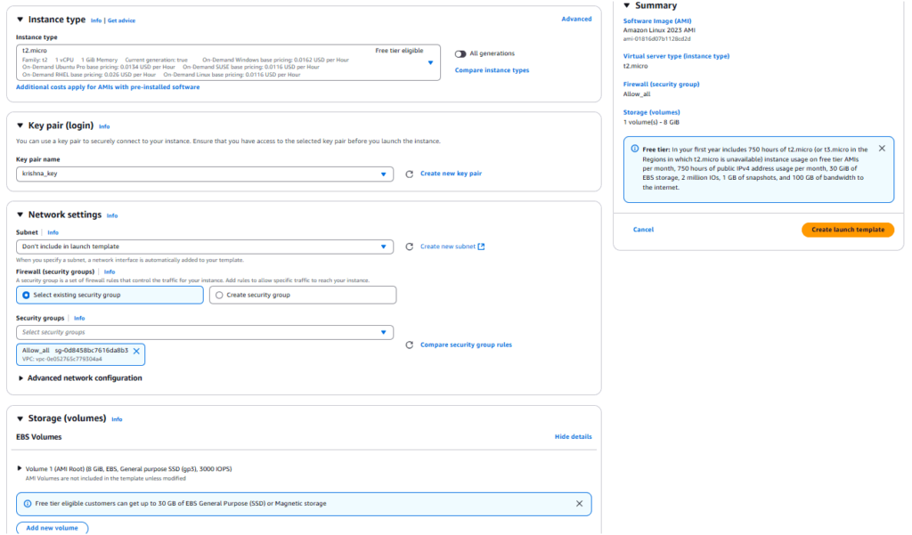Image resolution: width=912 pixels, height=535 pixels.
Task: Dismiss the Free tier info box in Summary
Action: [882, 149]
